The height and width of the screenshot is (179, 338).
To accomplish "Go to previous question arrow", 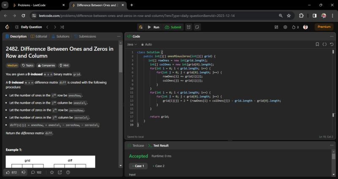I will click(47, 27).
